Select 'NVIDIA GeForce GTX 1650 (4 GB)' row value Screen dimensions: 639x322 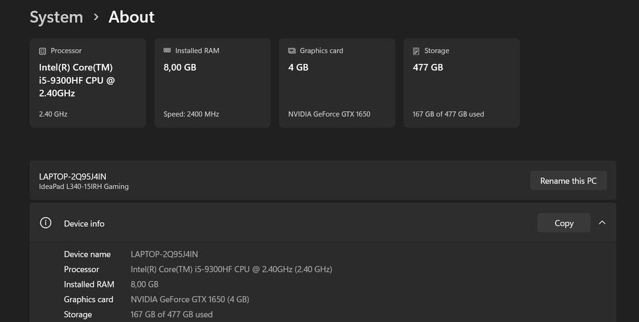(190, 299)
